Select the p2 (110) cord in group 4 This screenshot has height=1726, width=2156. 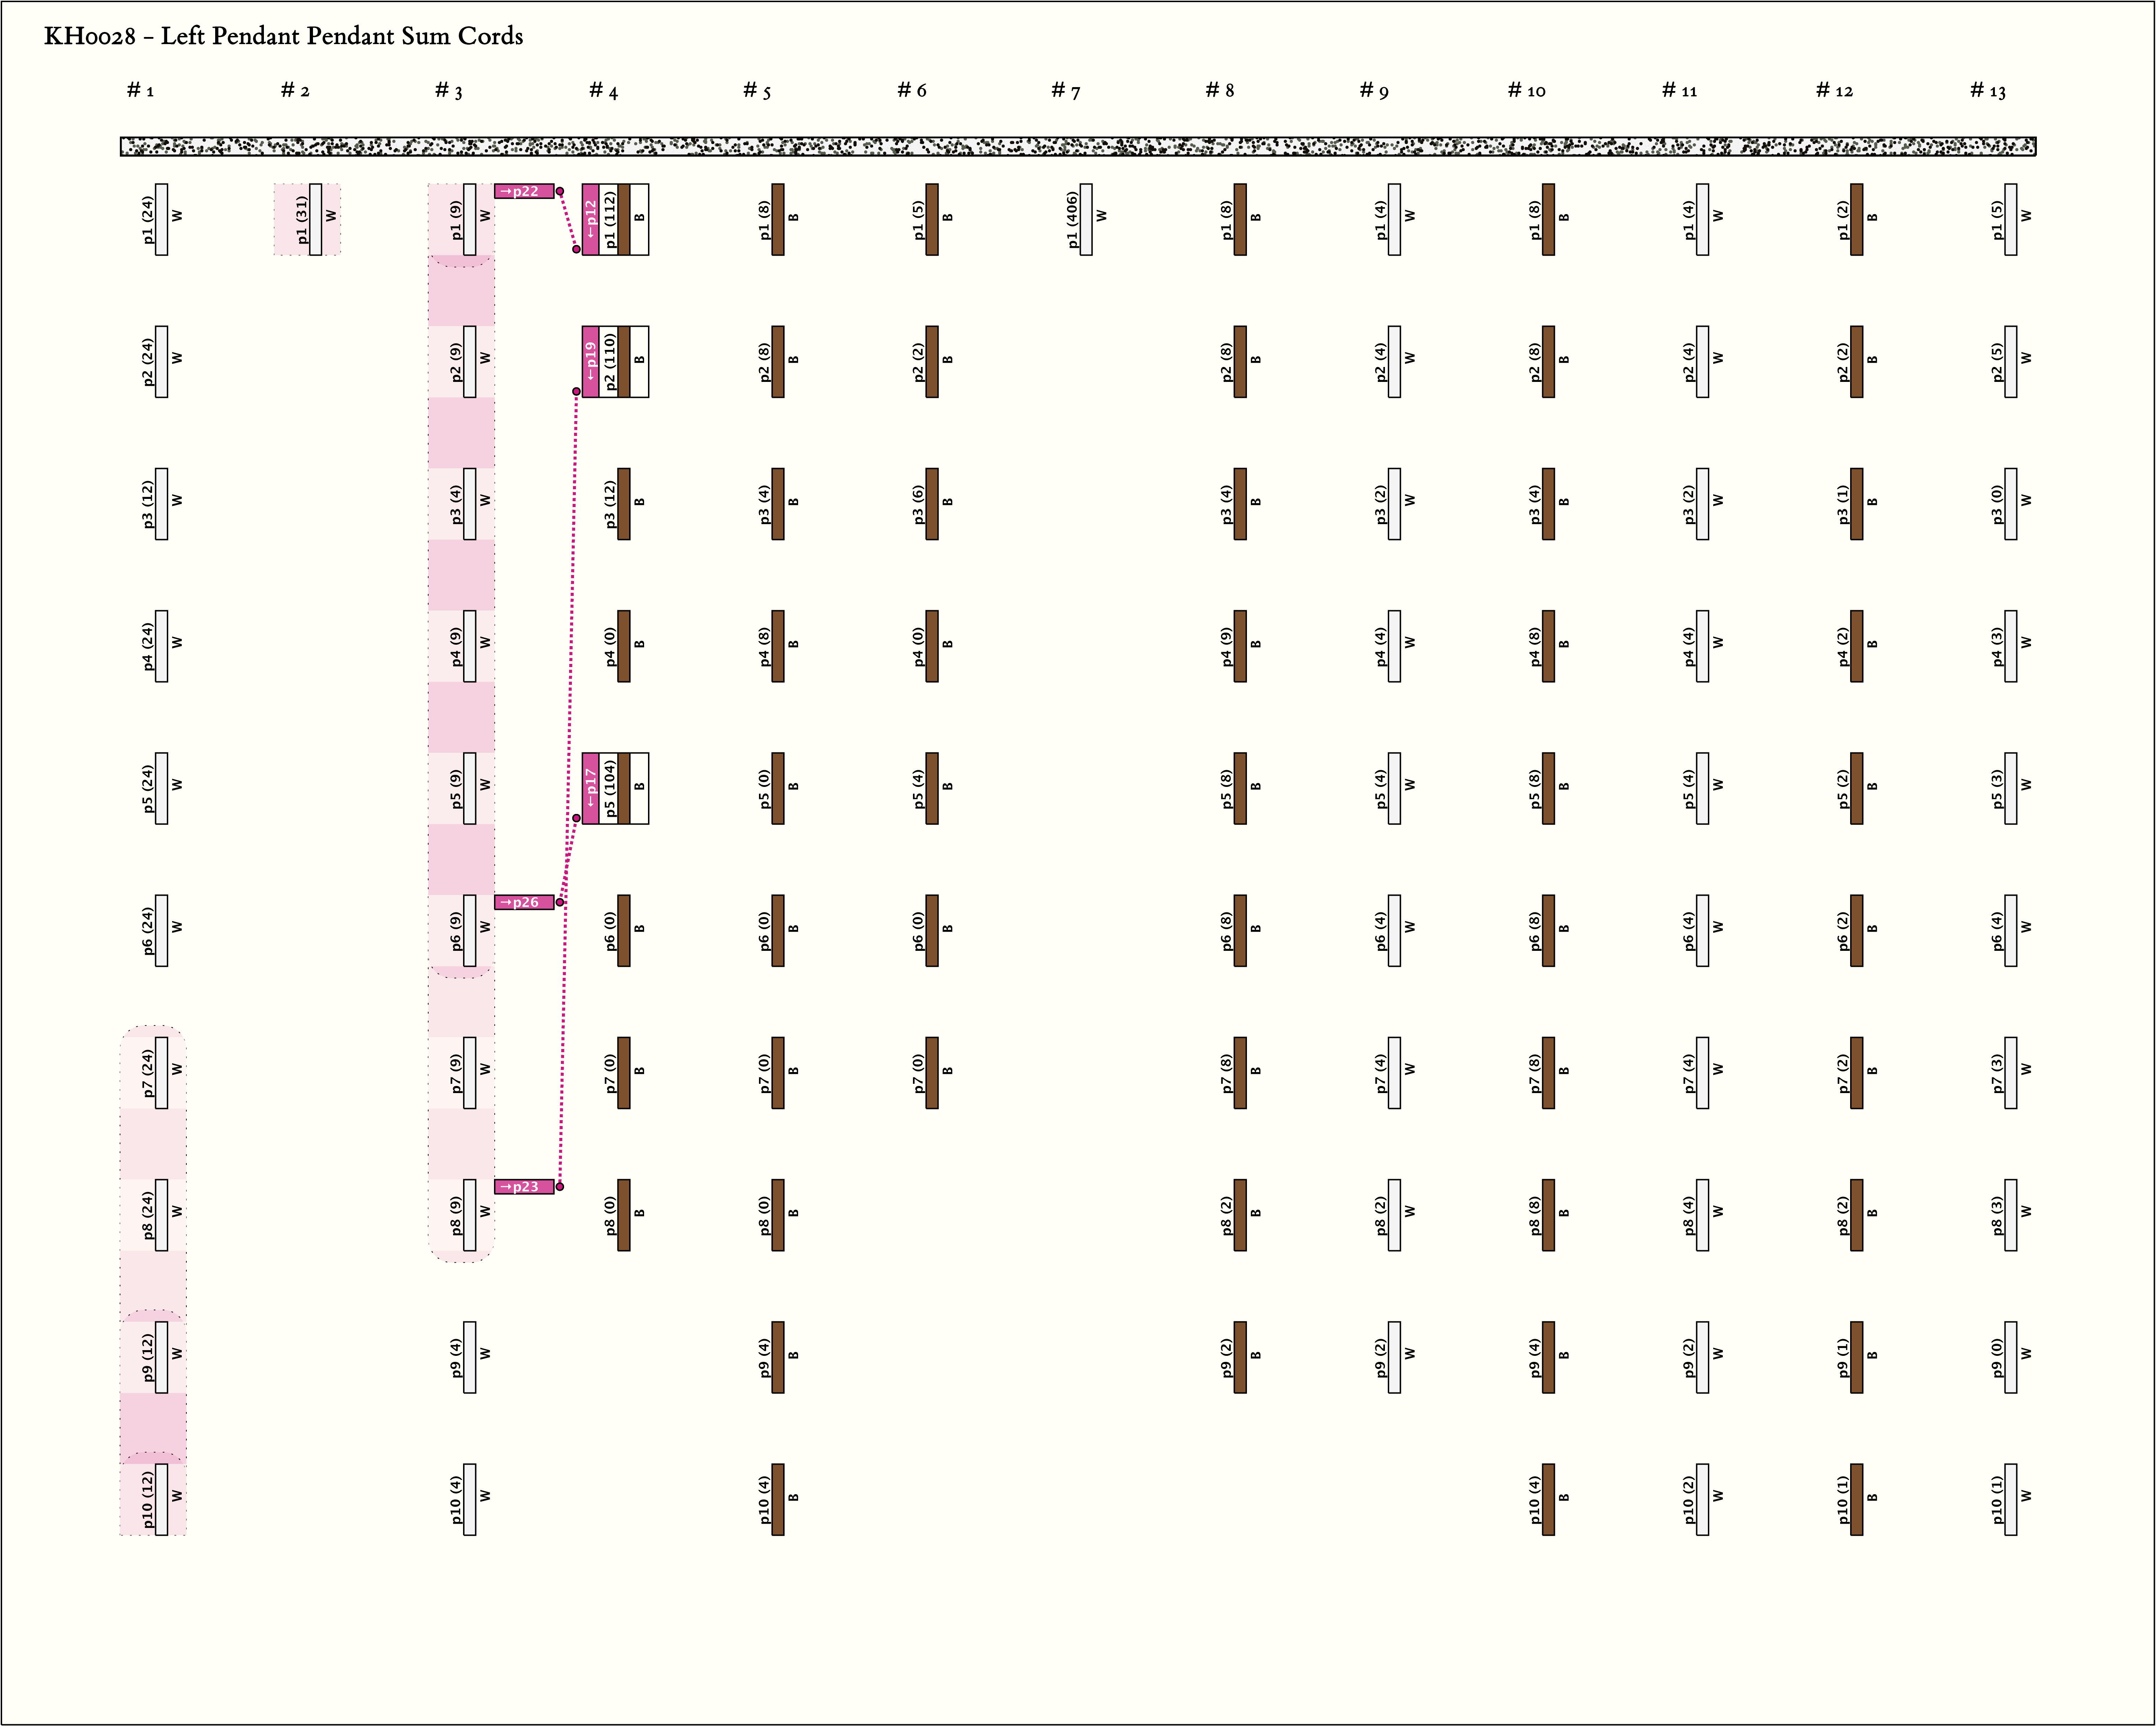pyautogui.click(x=624, y=362)
